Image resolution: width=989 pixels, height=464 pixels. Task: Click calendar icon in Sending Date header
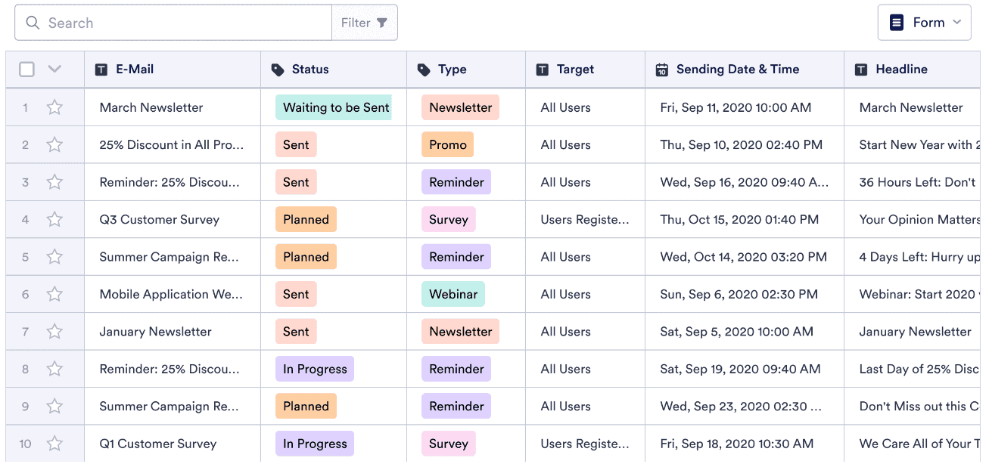pos(662,70)
